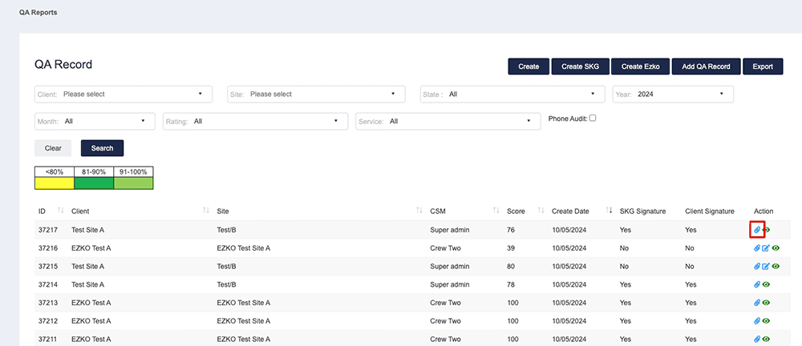The width and height of the screenshot is (802, 346).
Task: Click the attachment paperclip icon for record 37217
Action: [757, 230]
